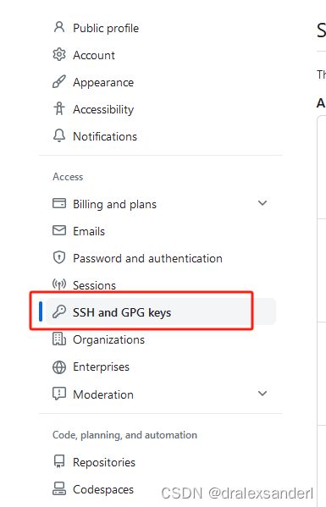Click the key icon for SSH and GPG keys

tap(59, 311)
